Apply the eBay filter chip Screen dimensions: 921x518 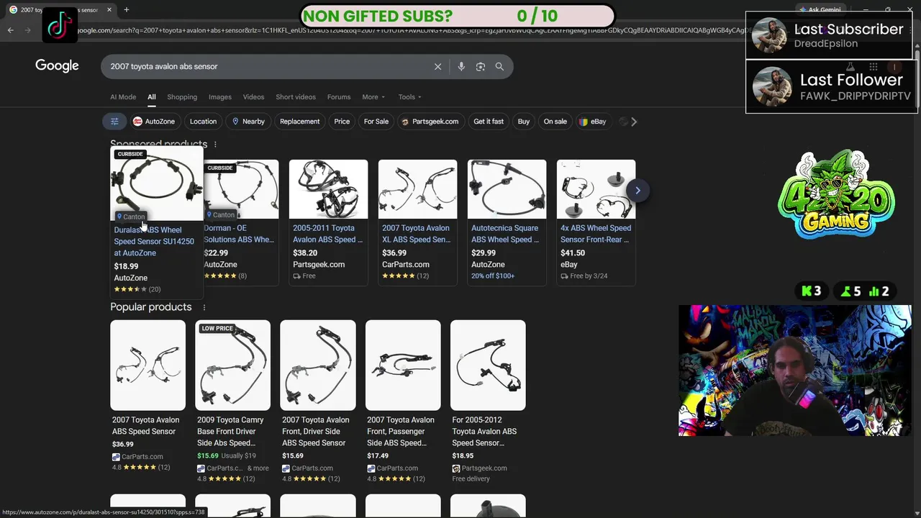pyautogui.click(x=593, y=122)
